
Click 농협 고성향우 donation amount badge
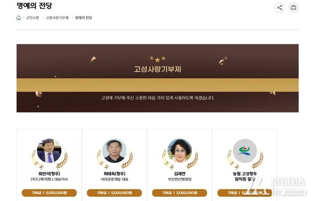click(245, 193)
